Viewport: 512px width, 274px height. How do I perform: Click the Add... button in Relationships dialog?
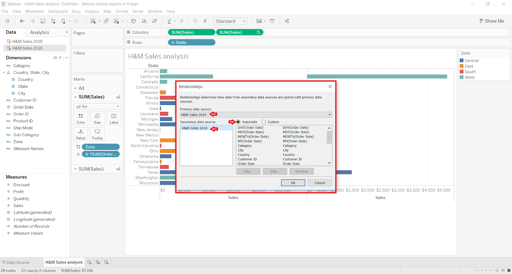point(248,171)
